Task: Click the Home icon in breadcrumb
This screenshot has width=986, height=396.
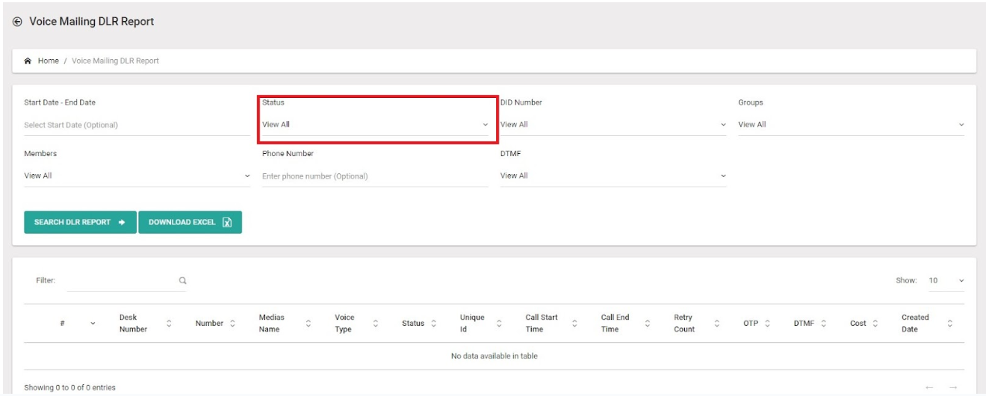Action: tap(28, 61)
